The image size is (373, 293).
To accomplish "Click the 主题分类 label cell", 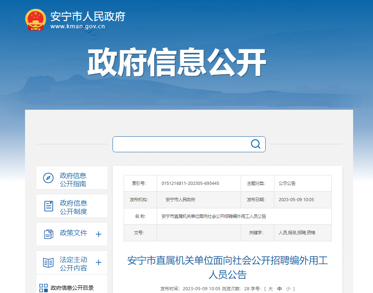I will tap(257, 183).
